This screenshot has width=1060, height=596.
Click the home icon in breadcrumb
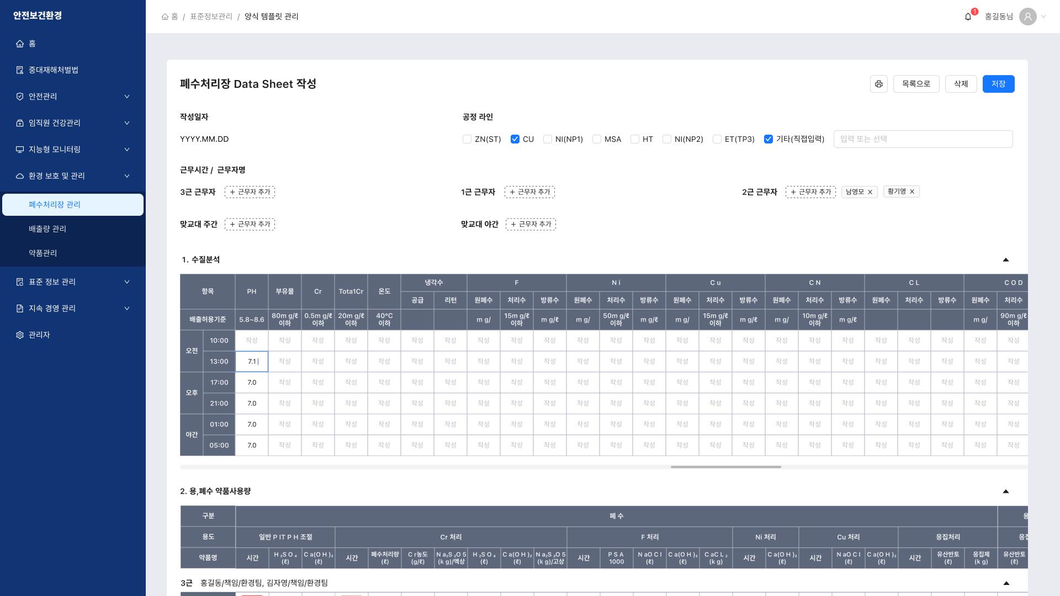[165, 17]
